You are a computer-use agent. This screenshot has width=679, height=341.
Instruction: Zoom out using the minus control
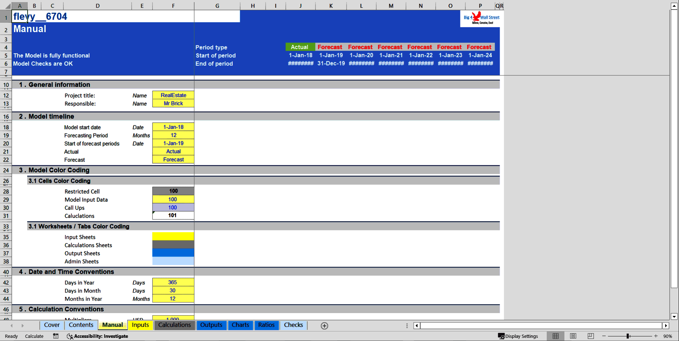click(x=604, y=336)
